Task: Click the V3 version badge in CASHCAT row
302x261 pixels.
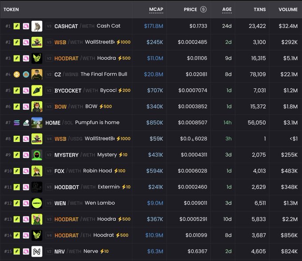Action: point(49,26)
